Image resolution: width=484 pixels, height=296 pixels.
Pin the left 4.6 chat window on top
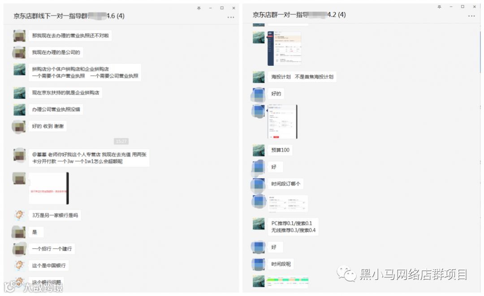coord(199,8)
